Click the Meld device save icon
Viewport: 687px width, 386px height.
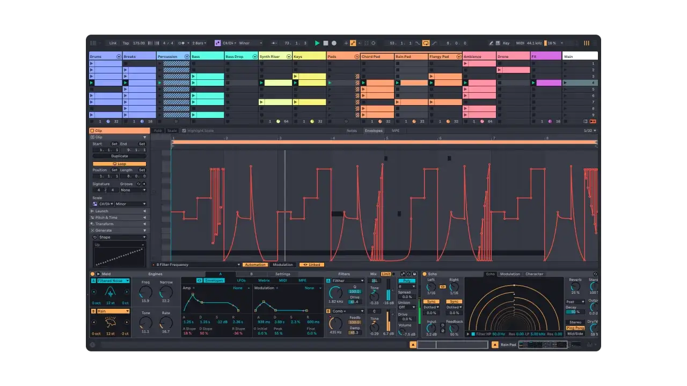click(x=413, y=274)
